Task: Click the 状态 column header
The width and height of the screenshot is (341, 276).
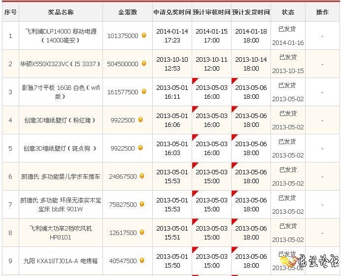Action: coord(288,12)
